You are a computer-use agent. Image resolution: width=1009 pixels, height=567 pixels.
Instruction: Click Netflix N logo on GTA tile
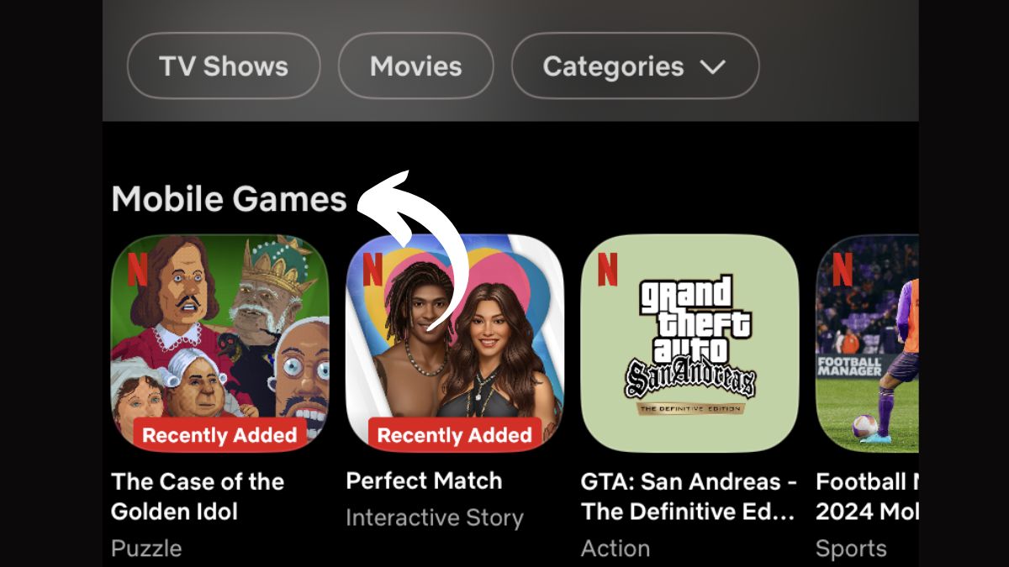point(607,269)
